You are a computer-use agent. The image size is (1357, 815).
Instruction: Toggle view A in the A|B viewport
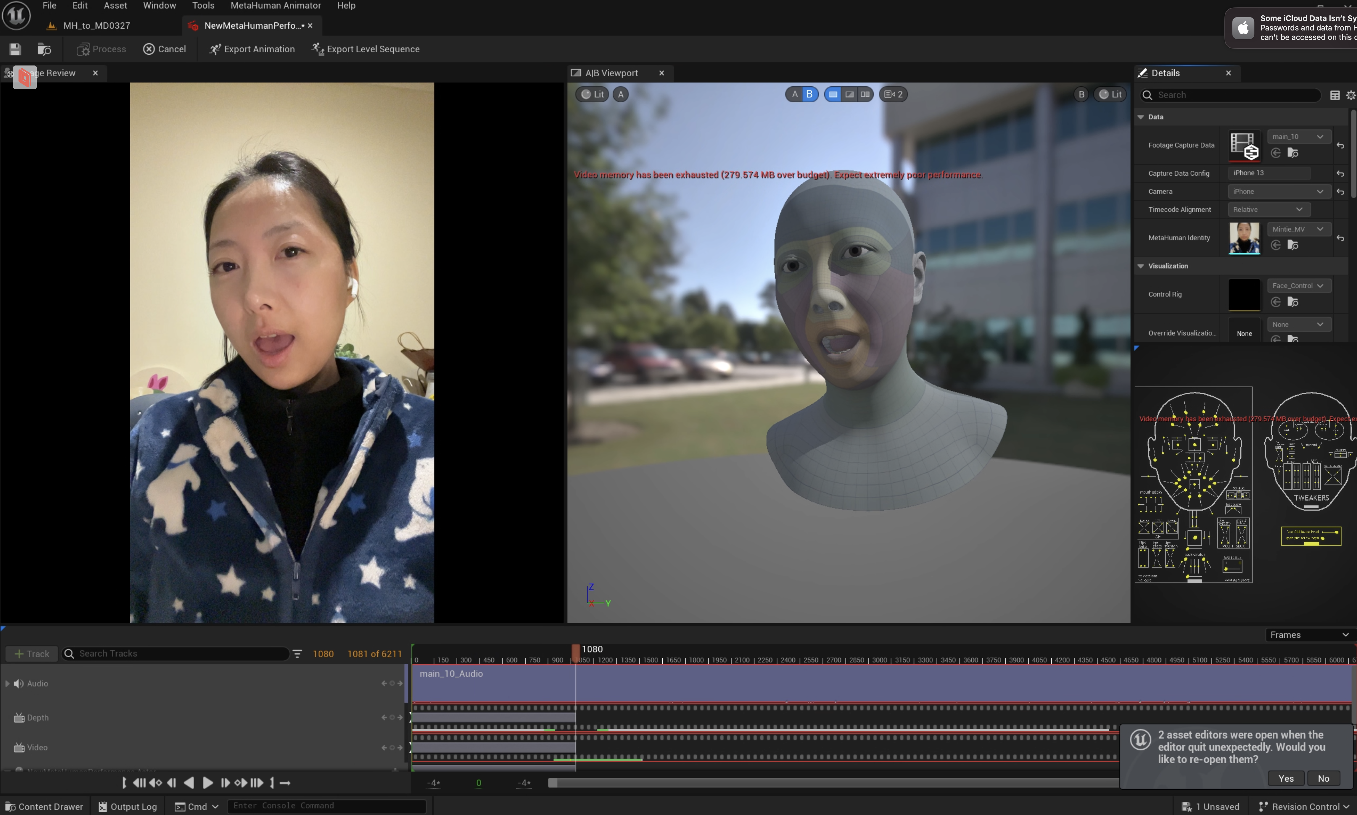click(794, 94)
